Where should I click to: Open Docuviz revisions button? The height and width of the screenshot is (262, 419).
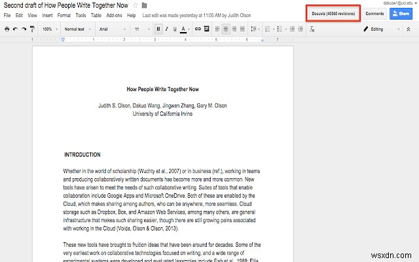point(333,13)
